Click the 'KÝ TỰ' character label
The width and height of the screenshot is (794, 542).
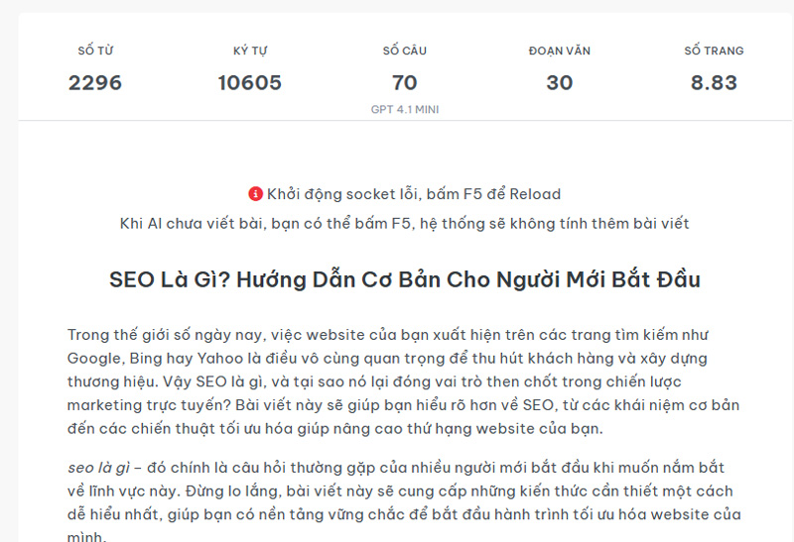(x=250, y=51)
